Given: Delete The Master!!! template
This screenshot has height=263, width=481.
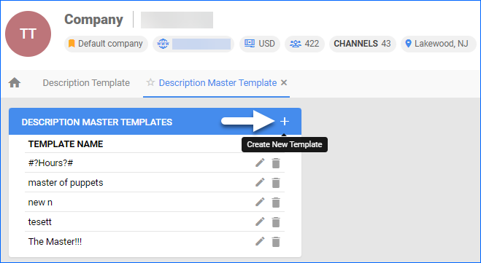Looking at the screenshot, I should pos(276,242).
